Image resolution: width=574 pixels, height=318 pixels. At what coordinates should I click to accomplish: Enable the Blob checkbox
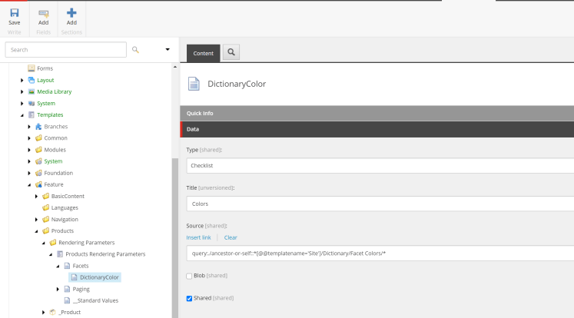pos(190,276)
